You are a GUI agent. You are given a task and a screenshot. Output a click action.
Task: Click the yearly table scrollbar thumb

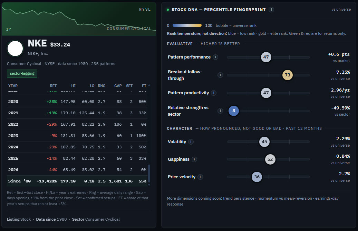pos(149,174)
